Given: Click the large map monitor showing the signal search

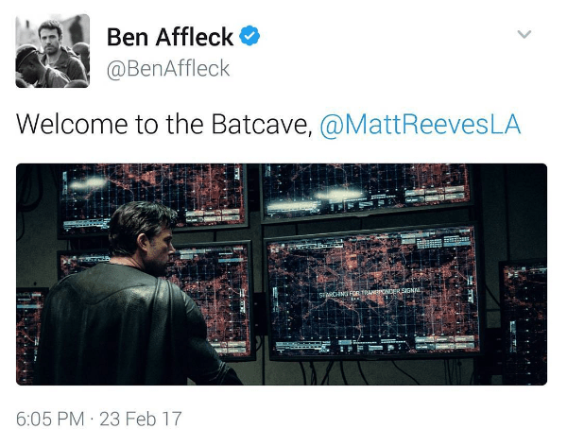Looking at the screenshot, I should 372,293.
